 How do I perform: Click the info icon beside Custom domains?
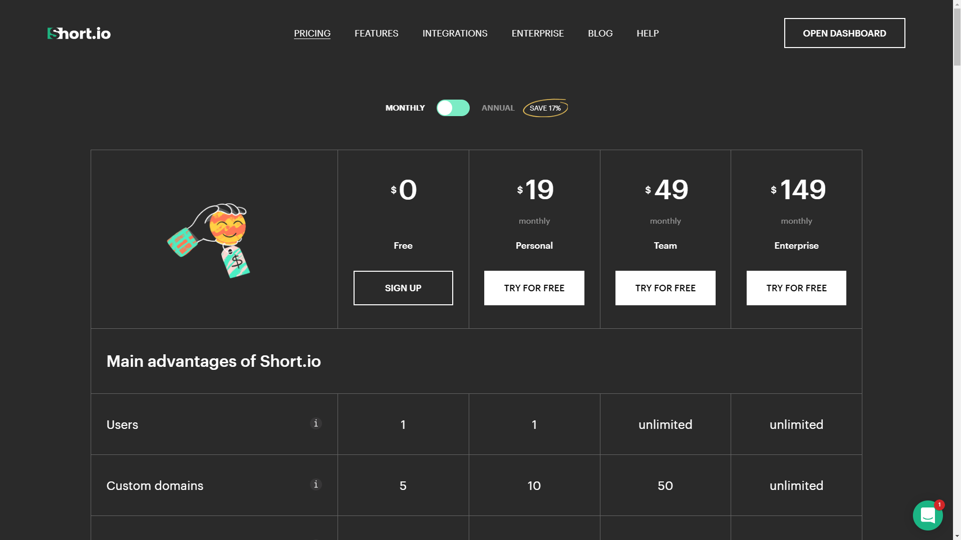(x=315, y=484)
